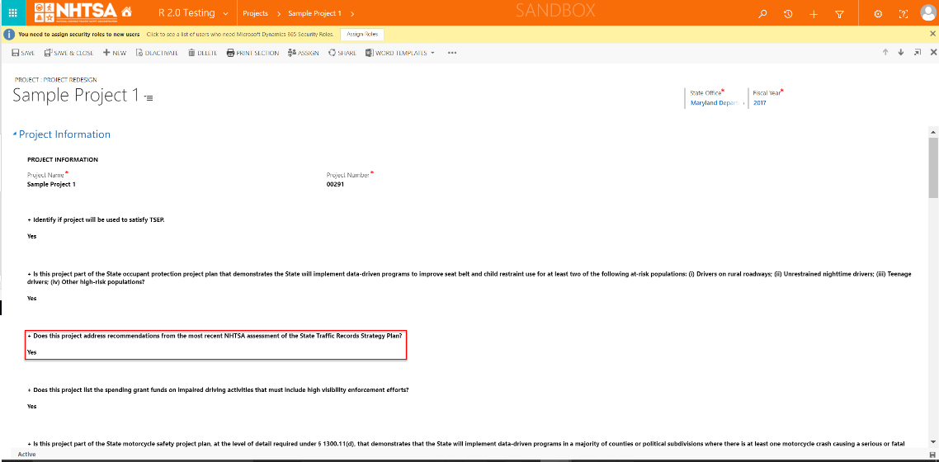The width and height of the screenshot is (939, 462).
Task: Click the motorcycle safety project plan question
Action: 466,444
